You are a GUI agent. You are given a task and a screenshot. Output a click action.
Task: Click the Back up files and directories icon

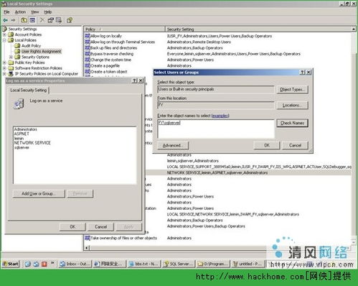88,47
